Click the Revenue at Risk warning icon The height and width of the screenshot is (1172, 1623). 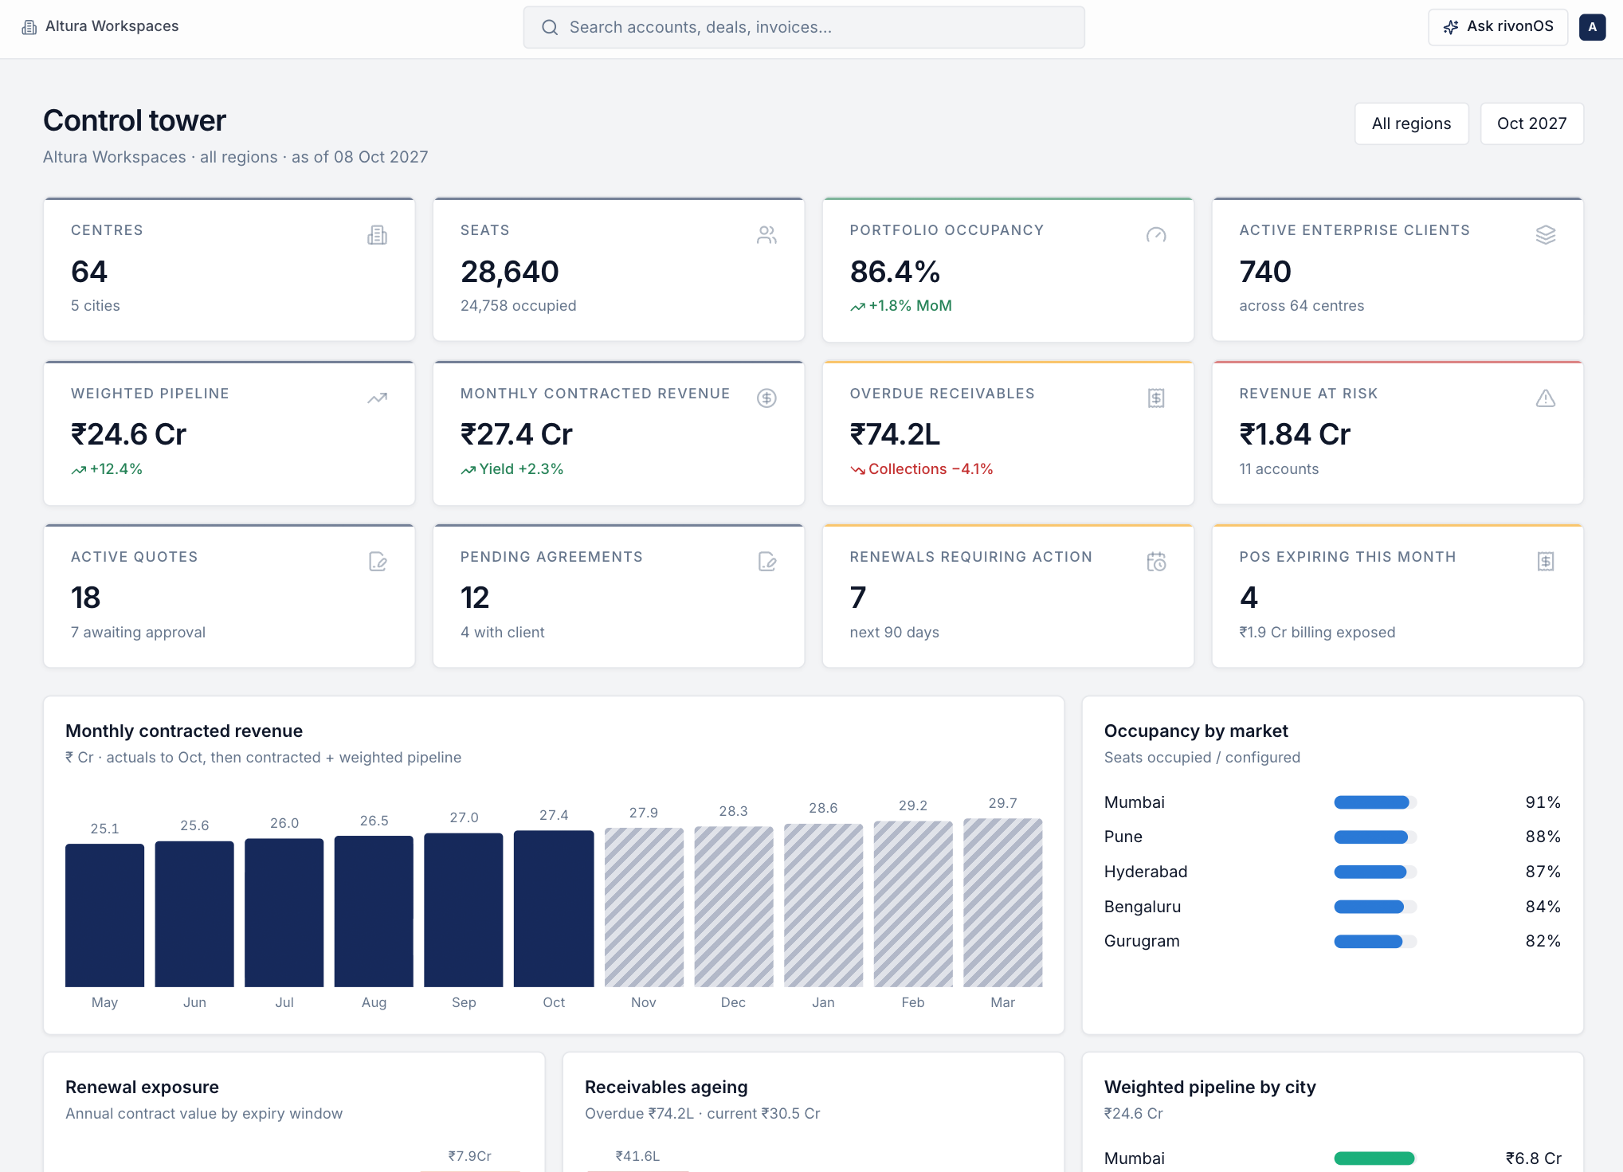point(1546,398)
